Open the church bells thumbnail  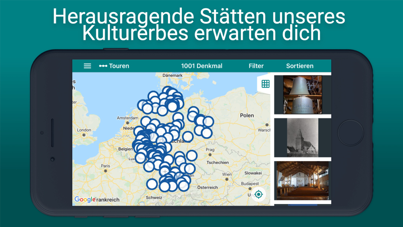303,95
